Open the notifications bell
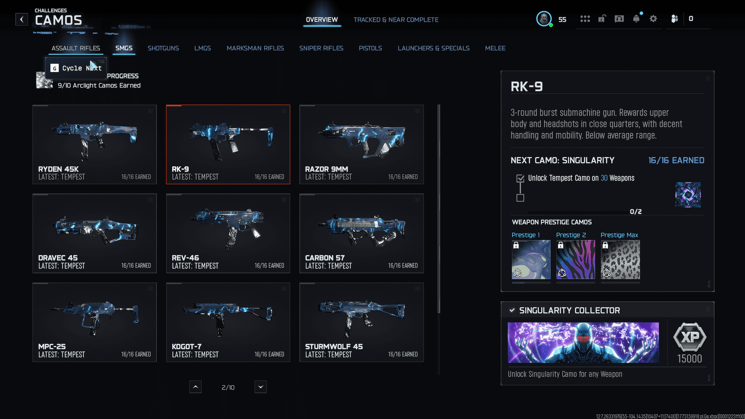 pyautogui.click(x=636, y=19)
